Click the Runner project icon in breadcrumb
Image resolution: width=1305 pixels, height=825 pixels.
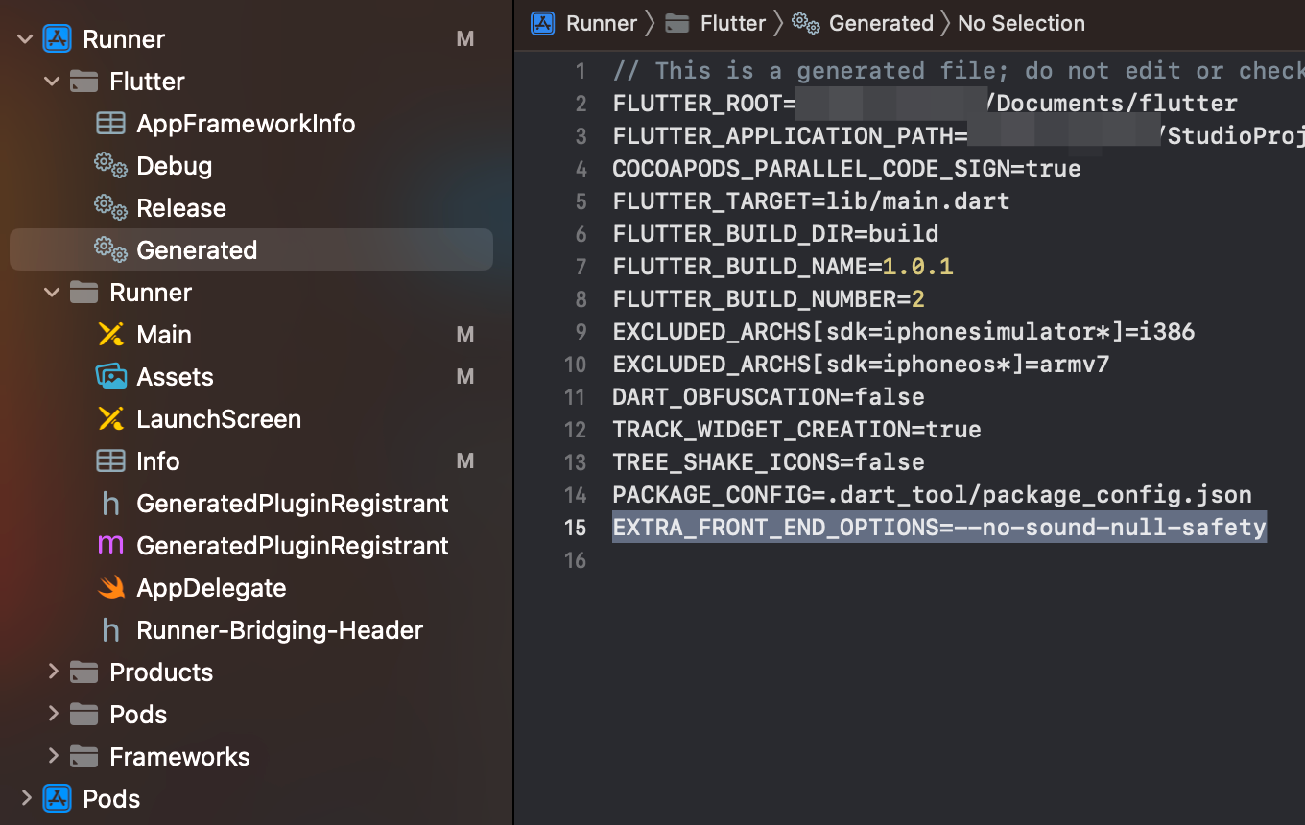point(543,24)
